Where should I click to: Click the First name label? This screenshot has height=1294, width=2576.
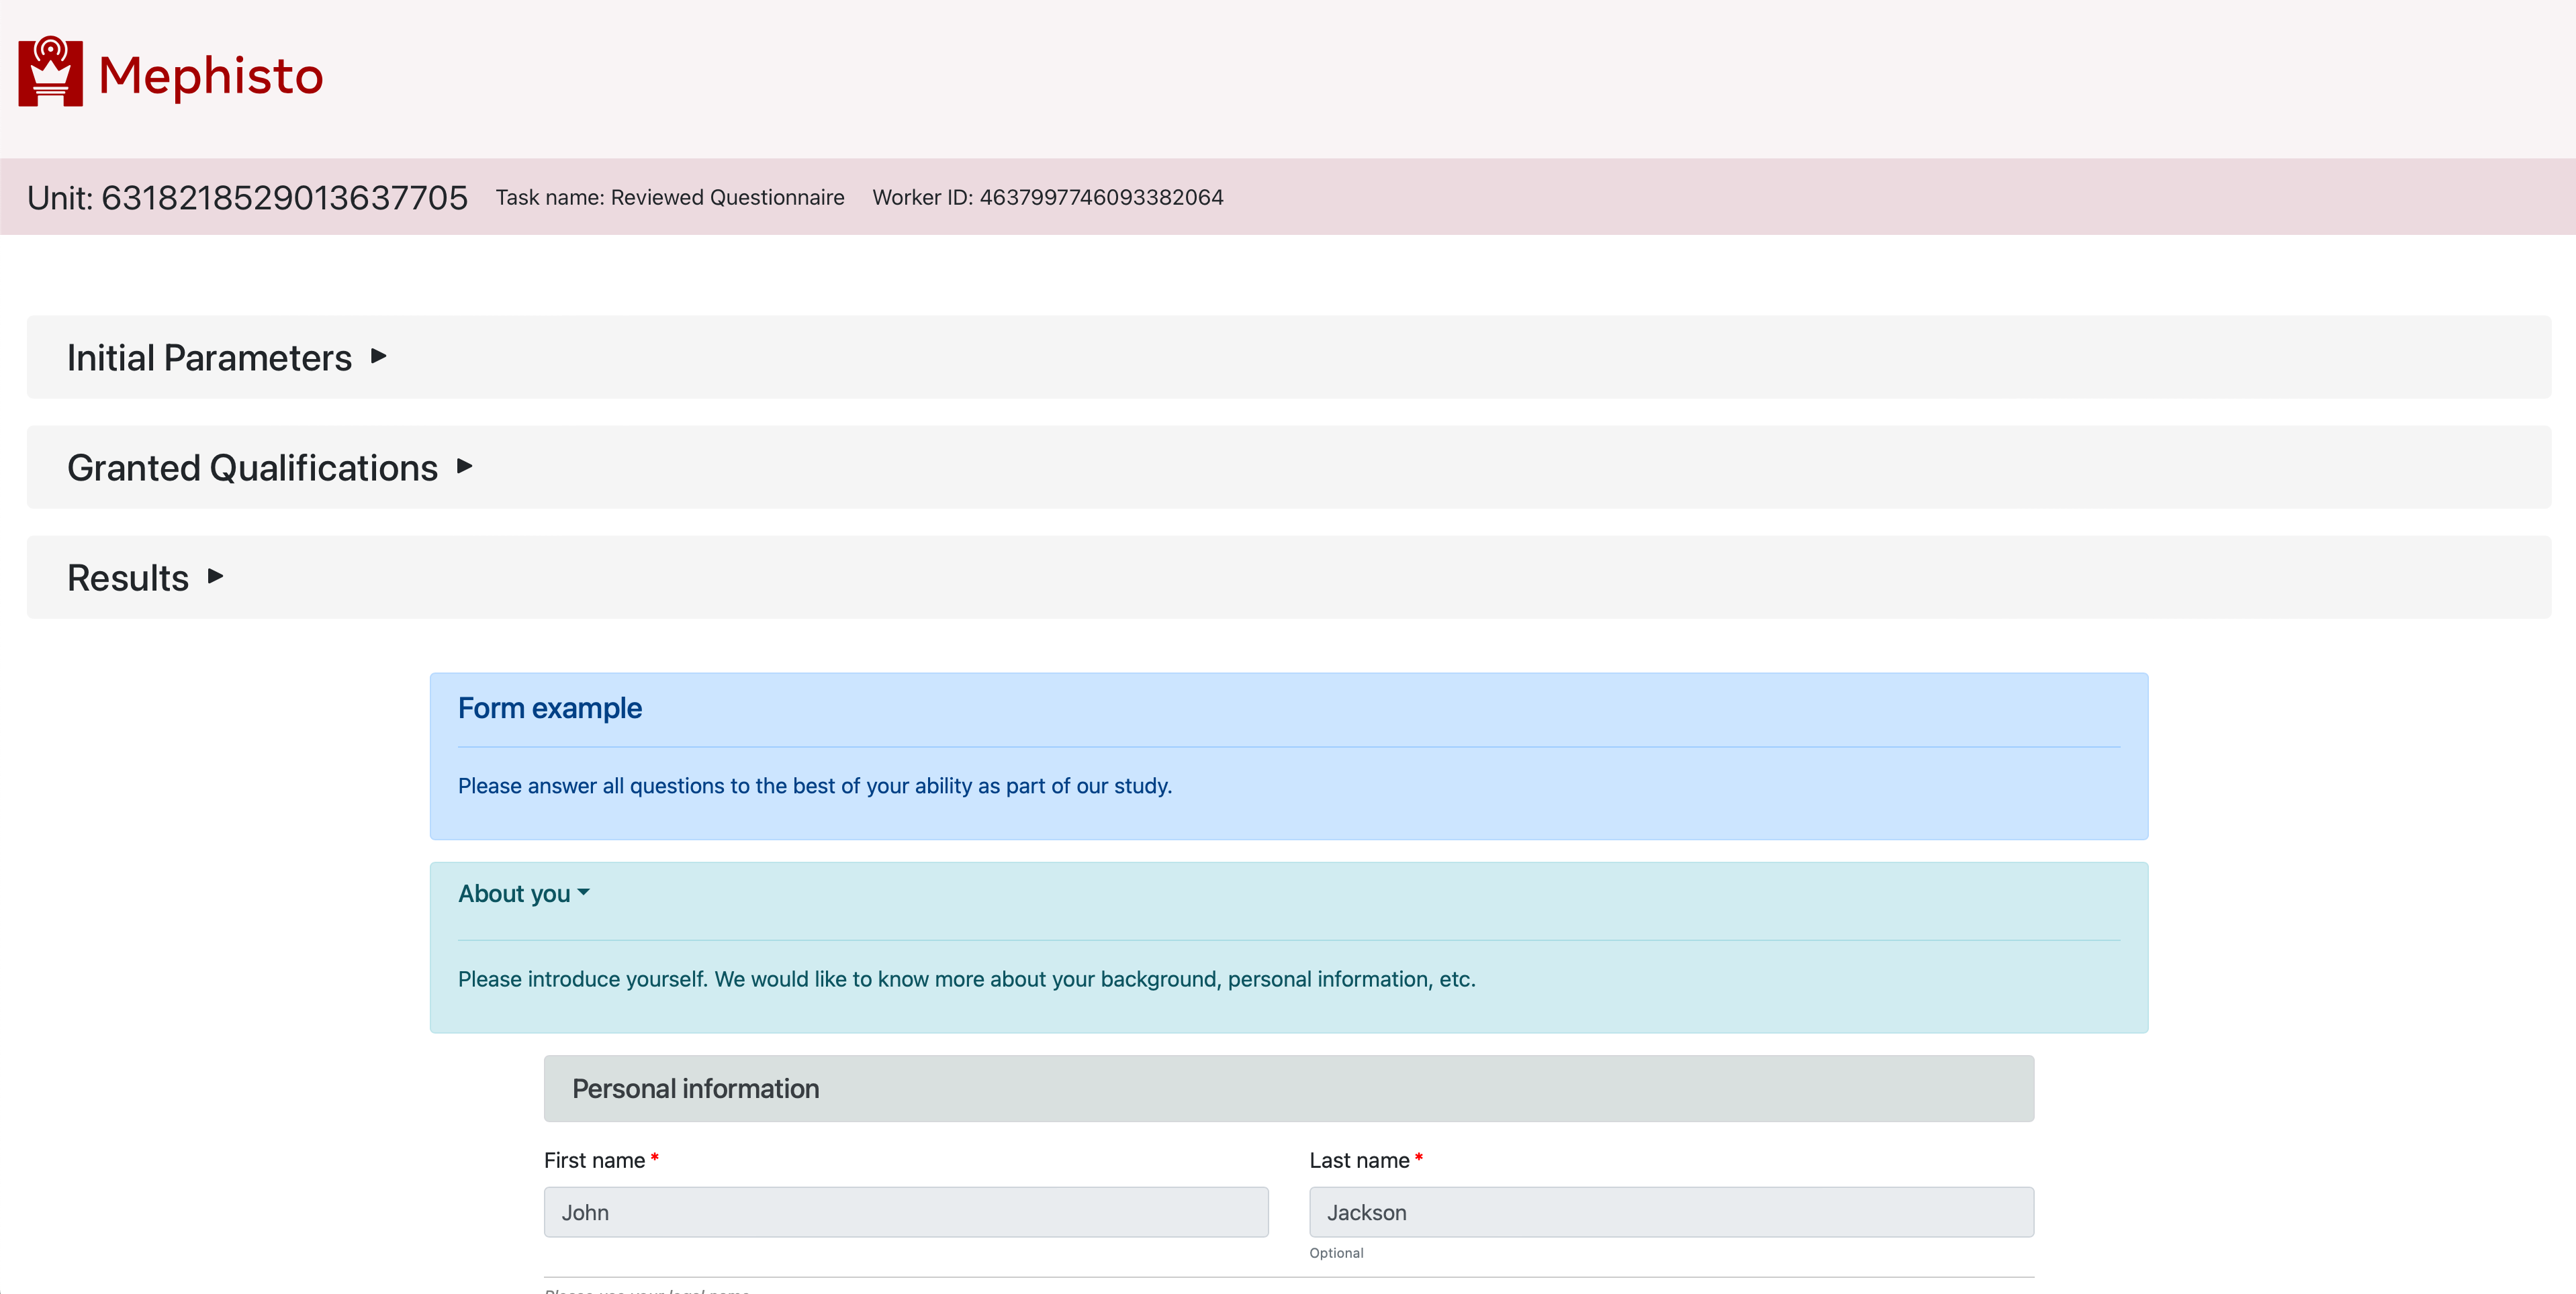point(594,1160)
